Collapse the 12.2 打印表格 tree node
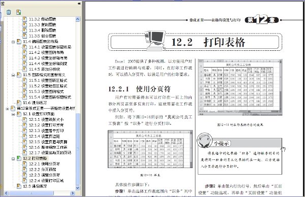Image resolution: width=305 pixels, height=197 pixels. pyautogui.click(x=13, y=158)
